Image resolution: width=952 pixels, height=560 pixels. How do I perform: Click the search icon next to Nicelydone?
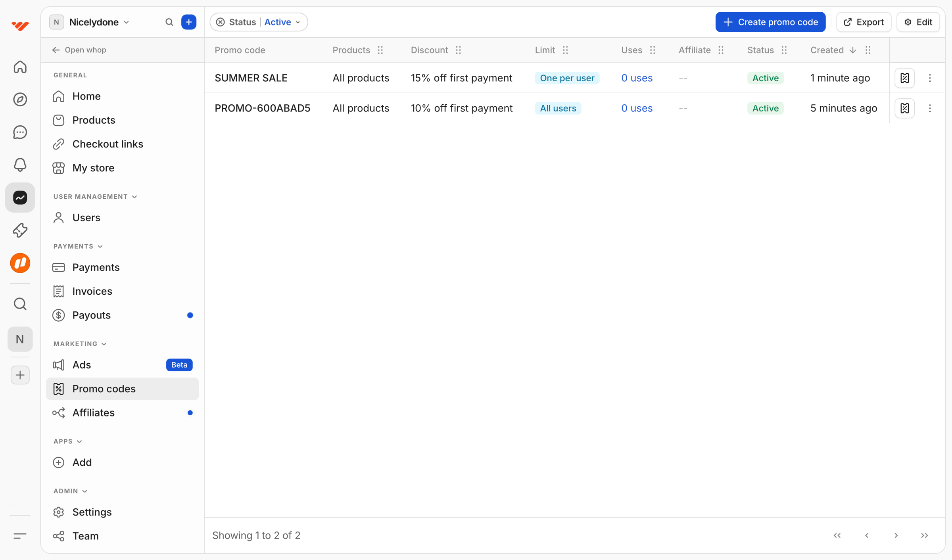click(169, 22)
